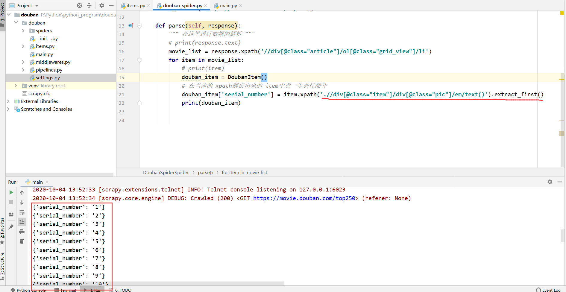Viewport: 566px width, 292px height.
Task: Collapse all in Project panel
Action: [x=89, y=5]
